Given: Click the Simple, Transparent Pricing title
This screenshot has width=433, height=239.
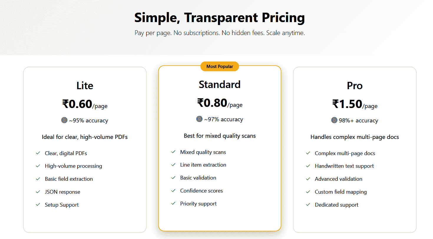Looking at the screenshot, I should click(x=220, y=18).
